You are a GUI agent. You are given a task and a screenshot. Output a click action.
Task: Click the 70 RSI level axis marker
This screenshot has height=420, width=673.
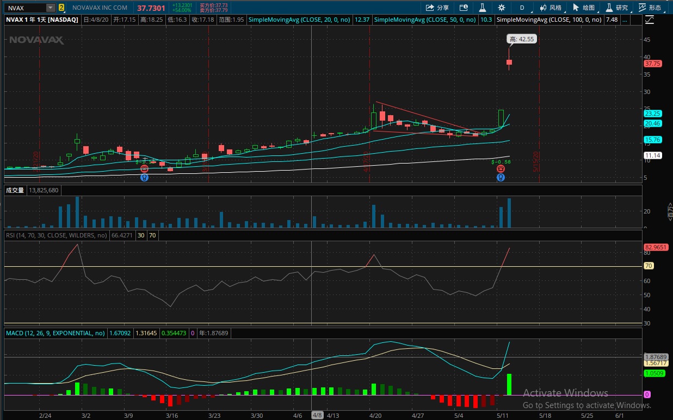click(649, 266)
